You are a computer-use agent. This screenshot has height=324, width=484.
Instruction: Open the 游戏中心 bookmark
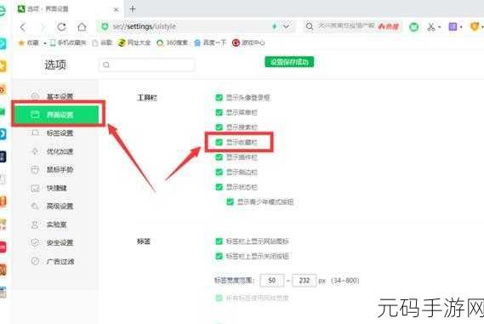tap(248, 43)
